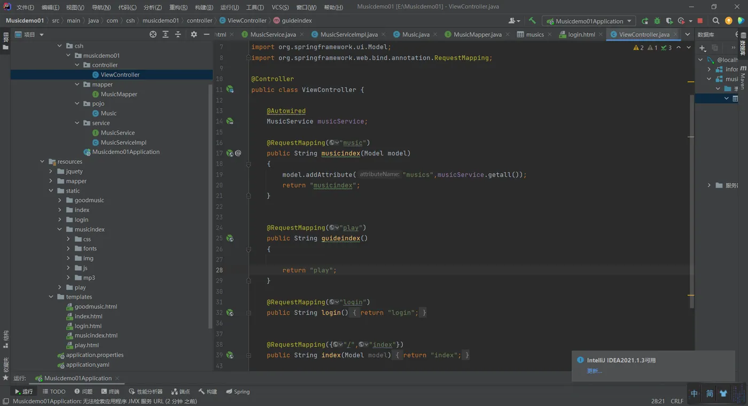Click the Spring bean gutter icon on line 14

click(230, 121)
